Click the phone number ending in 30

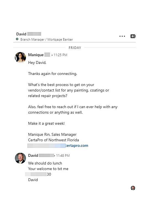pyautogui.click(x=38, y=174)
